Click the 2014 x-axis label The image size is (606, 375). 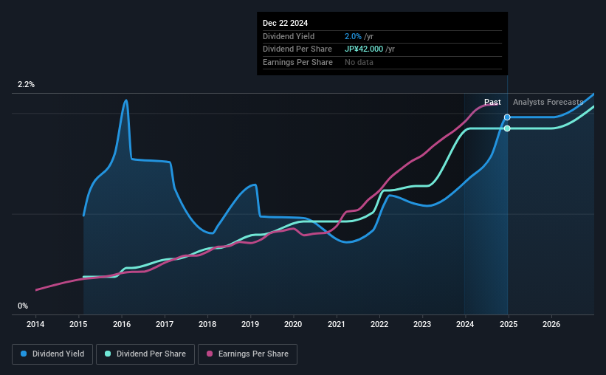35,324
